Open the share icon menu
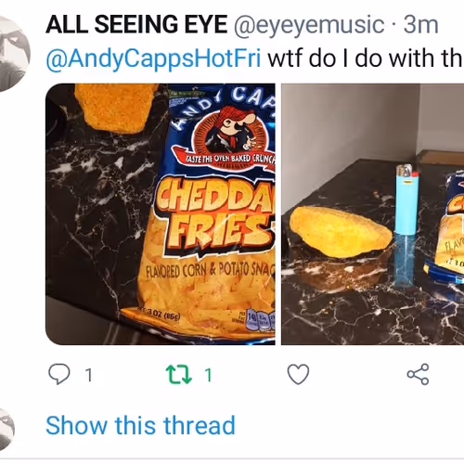Screen dimensions: 464x464 coord(418,374)
